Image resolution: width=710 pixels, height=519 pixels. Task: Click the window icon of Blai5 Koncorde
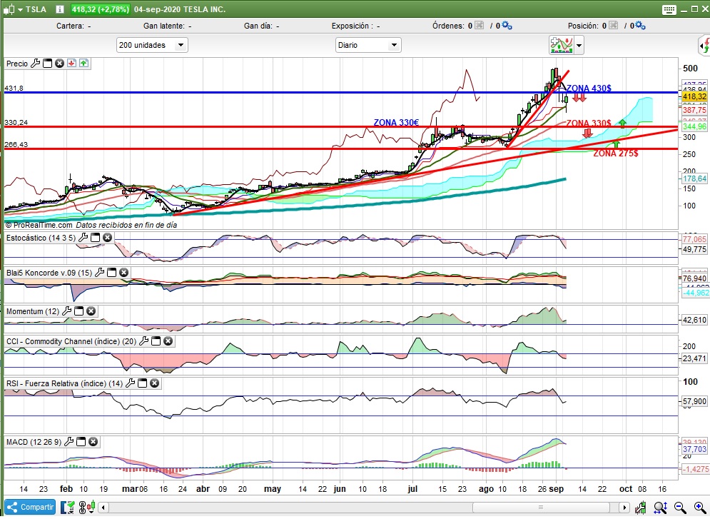coord(111,272)
